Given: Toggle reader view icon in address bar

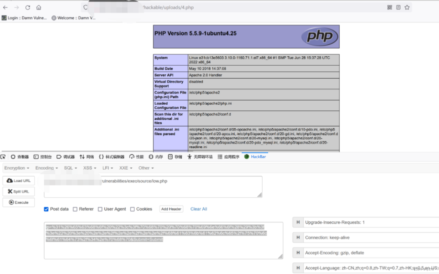Looking at the screenshot, I should click(398, 7).
